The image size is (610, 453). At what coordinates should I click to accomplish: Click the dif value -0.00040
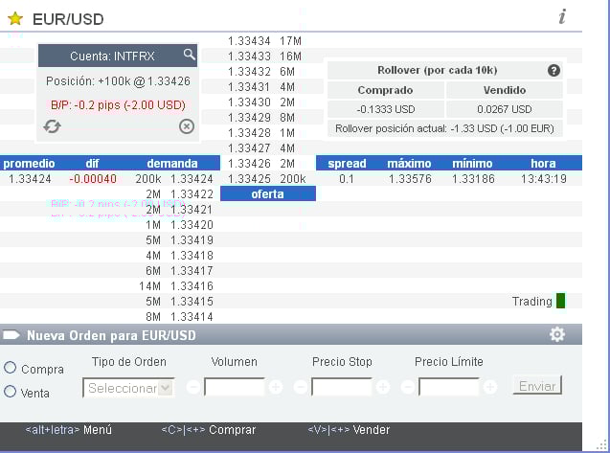pyautogui.click(x=93, y=179)
